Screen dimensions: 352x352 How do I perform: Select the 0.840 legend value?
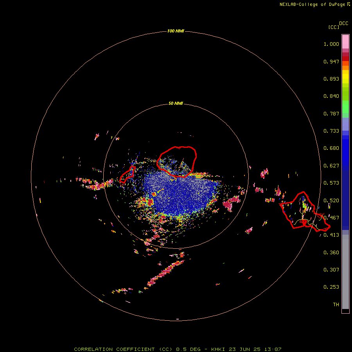click(331, 96)
